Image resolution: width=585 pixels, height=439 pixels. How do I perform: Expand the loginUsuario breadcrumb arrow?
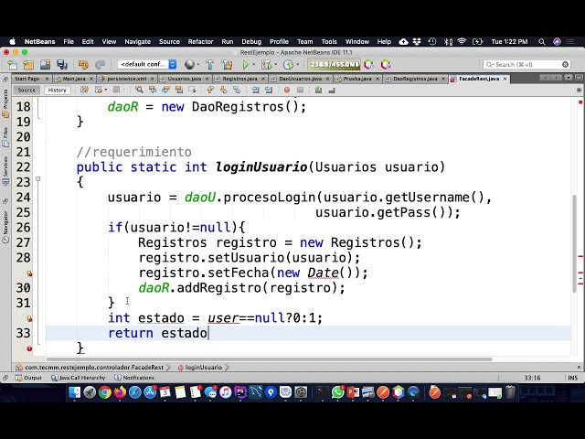pos(227,368)
